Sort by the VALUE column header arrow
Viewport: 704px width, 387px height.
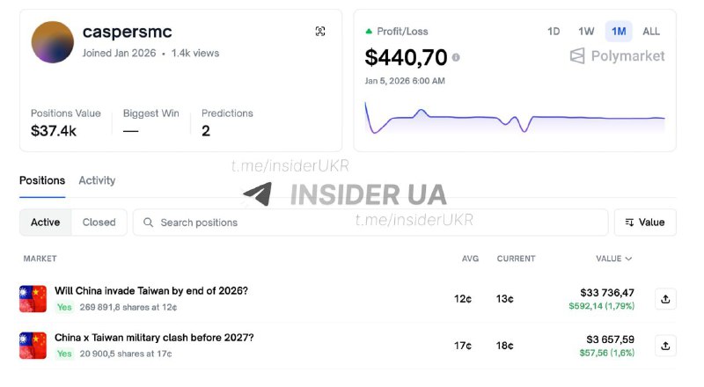(x=627, y=259)
